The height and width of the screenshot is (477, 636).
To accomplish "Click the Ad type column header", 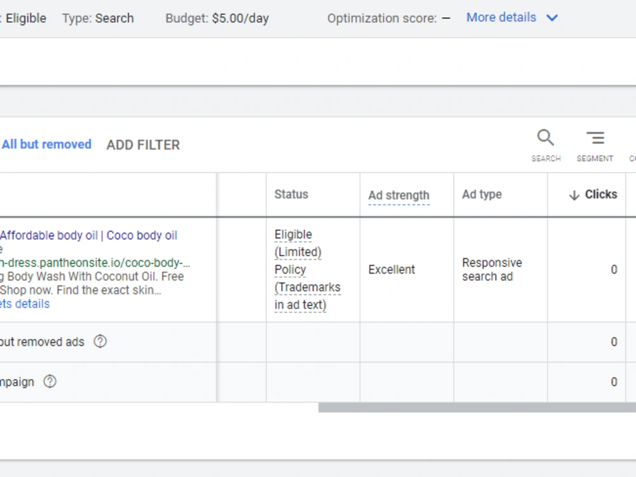I will click(482, 194).
